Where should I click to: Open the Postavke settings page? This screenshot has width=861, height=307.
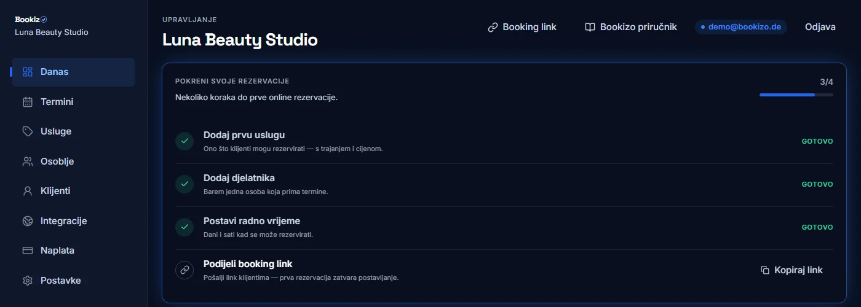(73, 281)
